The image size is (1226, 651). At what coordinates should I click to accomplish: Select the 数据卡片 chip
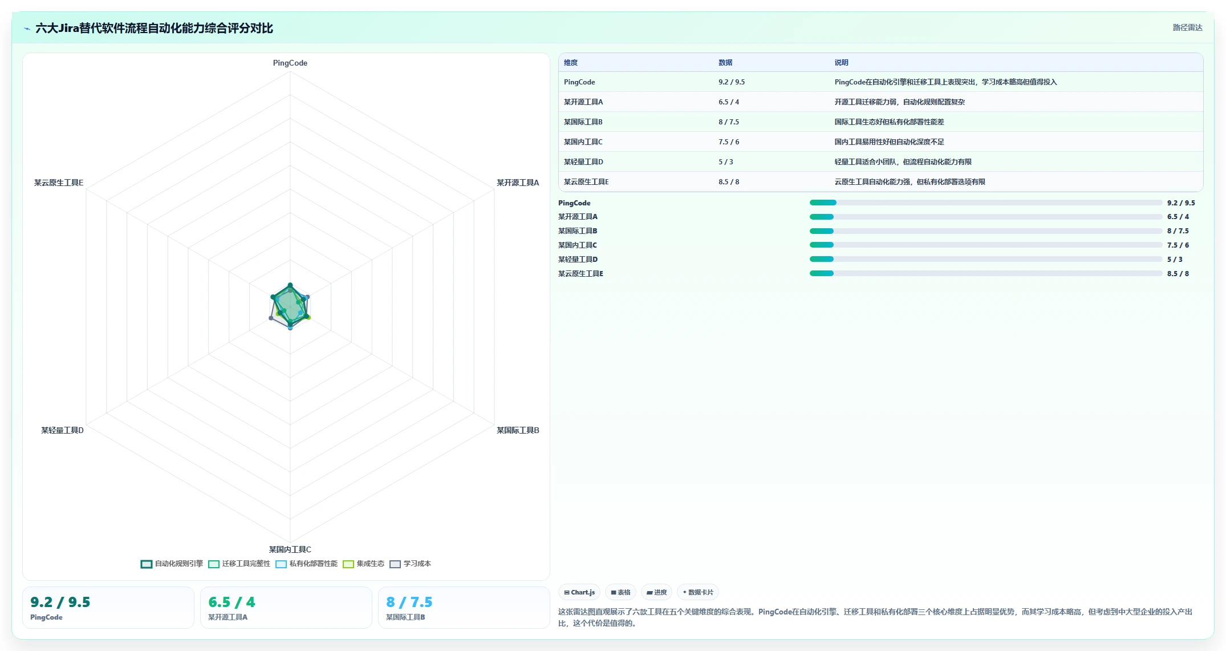[x=698, y=592]
